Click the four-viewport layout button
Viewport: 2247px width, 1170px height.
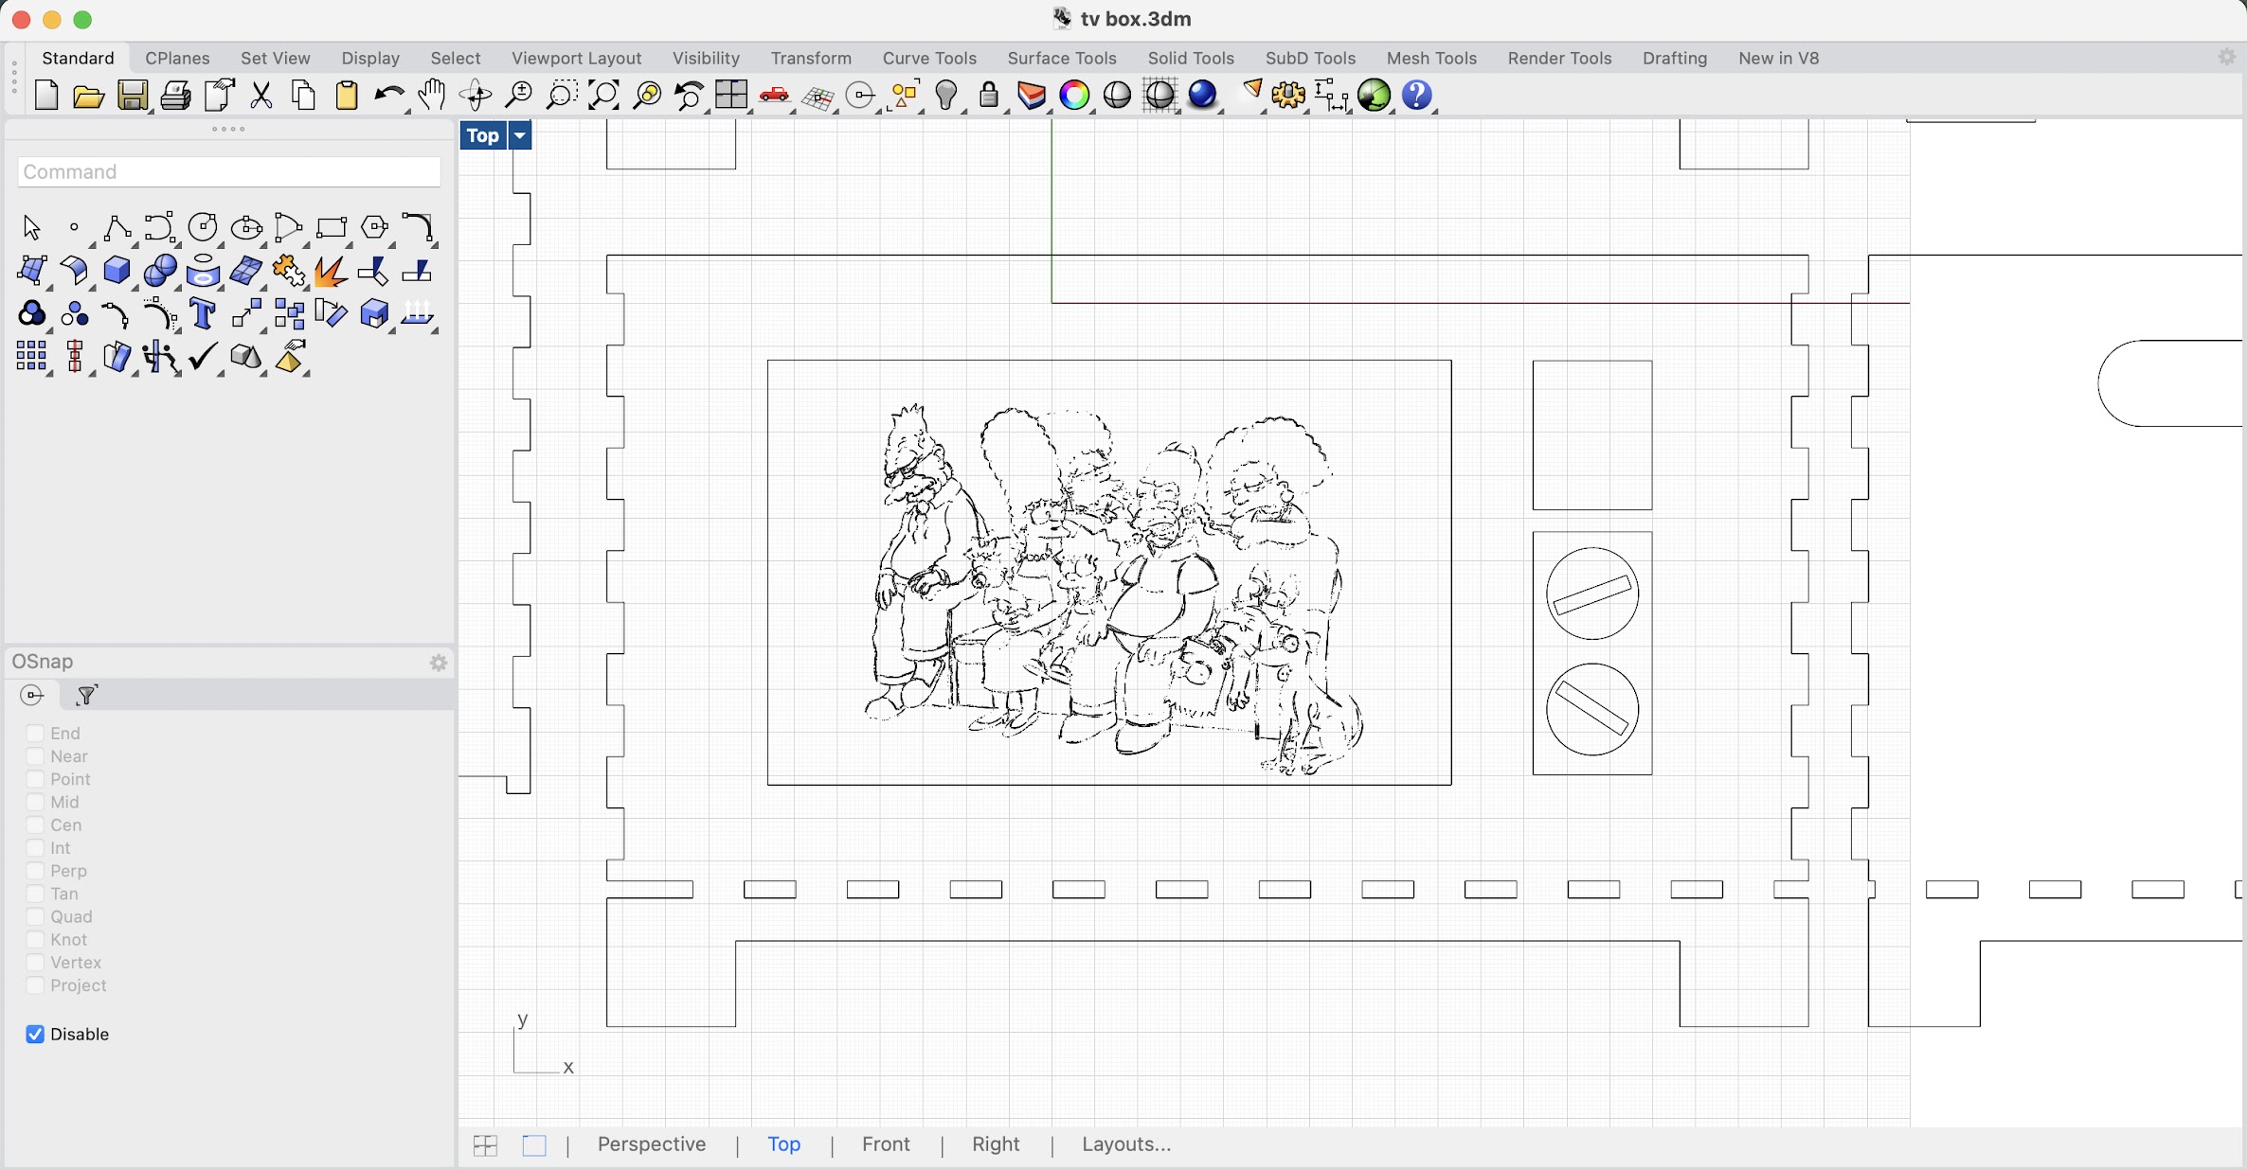(x=485, y=1145)
